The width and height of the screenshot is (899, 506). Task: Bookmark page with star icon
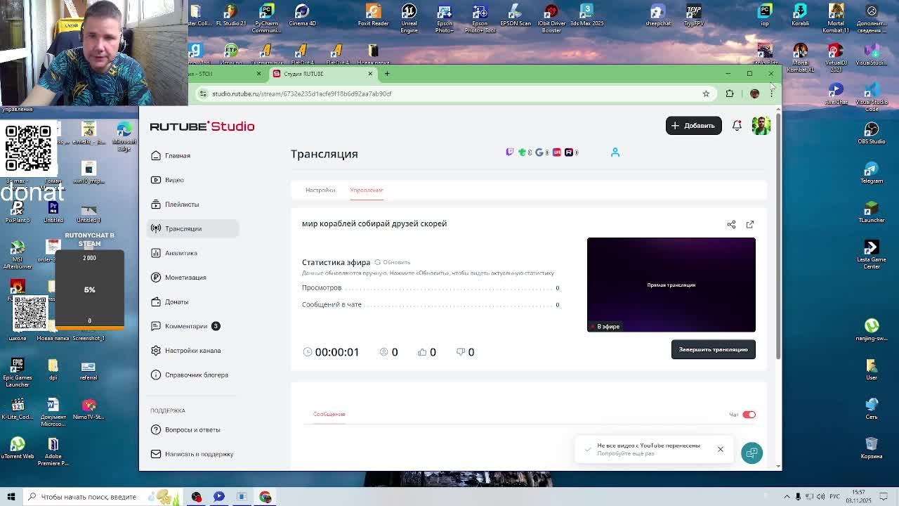point(706,93)
